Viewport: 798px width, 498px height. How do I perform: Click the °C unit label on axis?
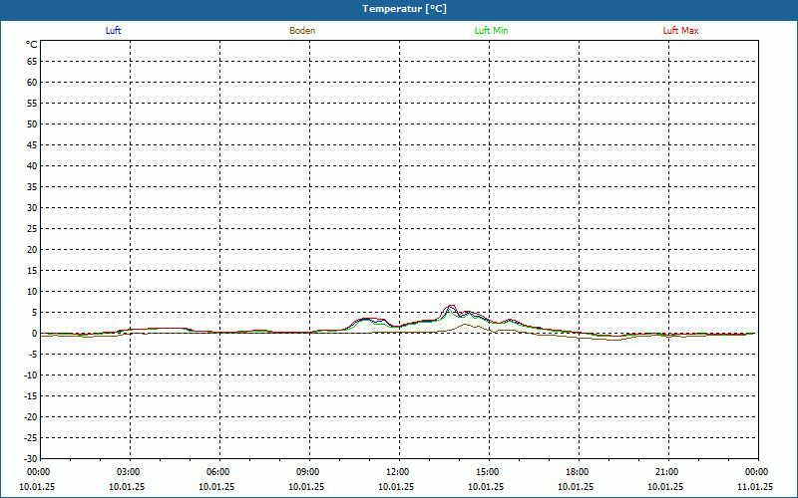click(32, 45)
